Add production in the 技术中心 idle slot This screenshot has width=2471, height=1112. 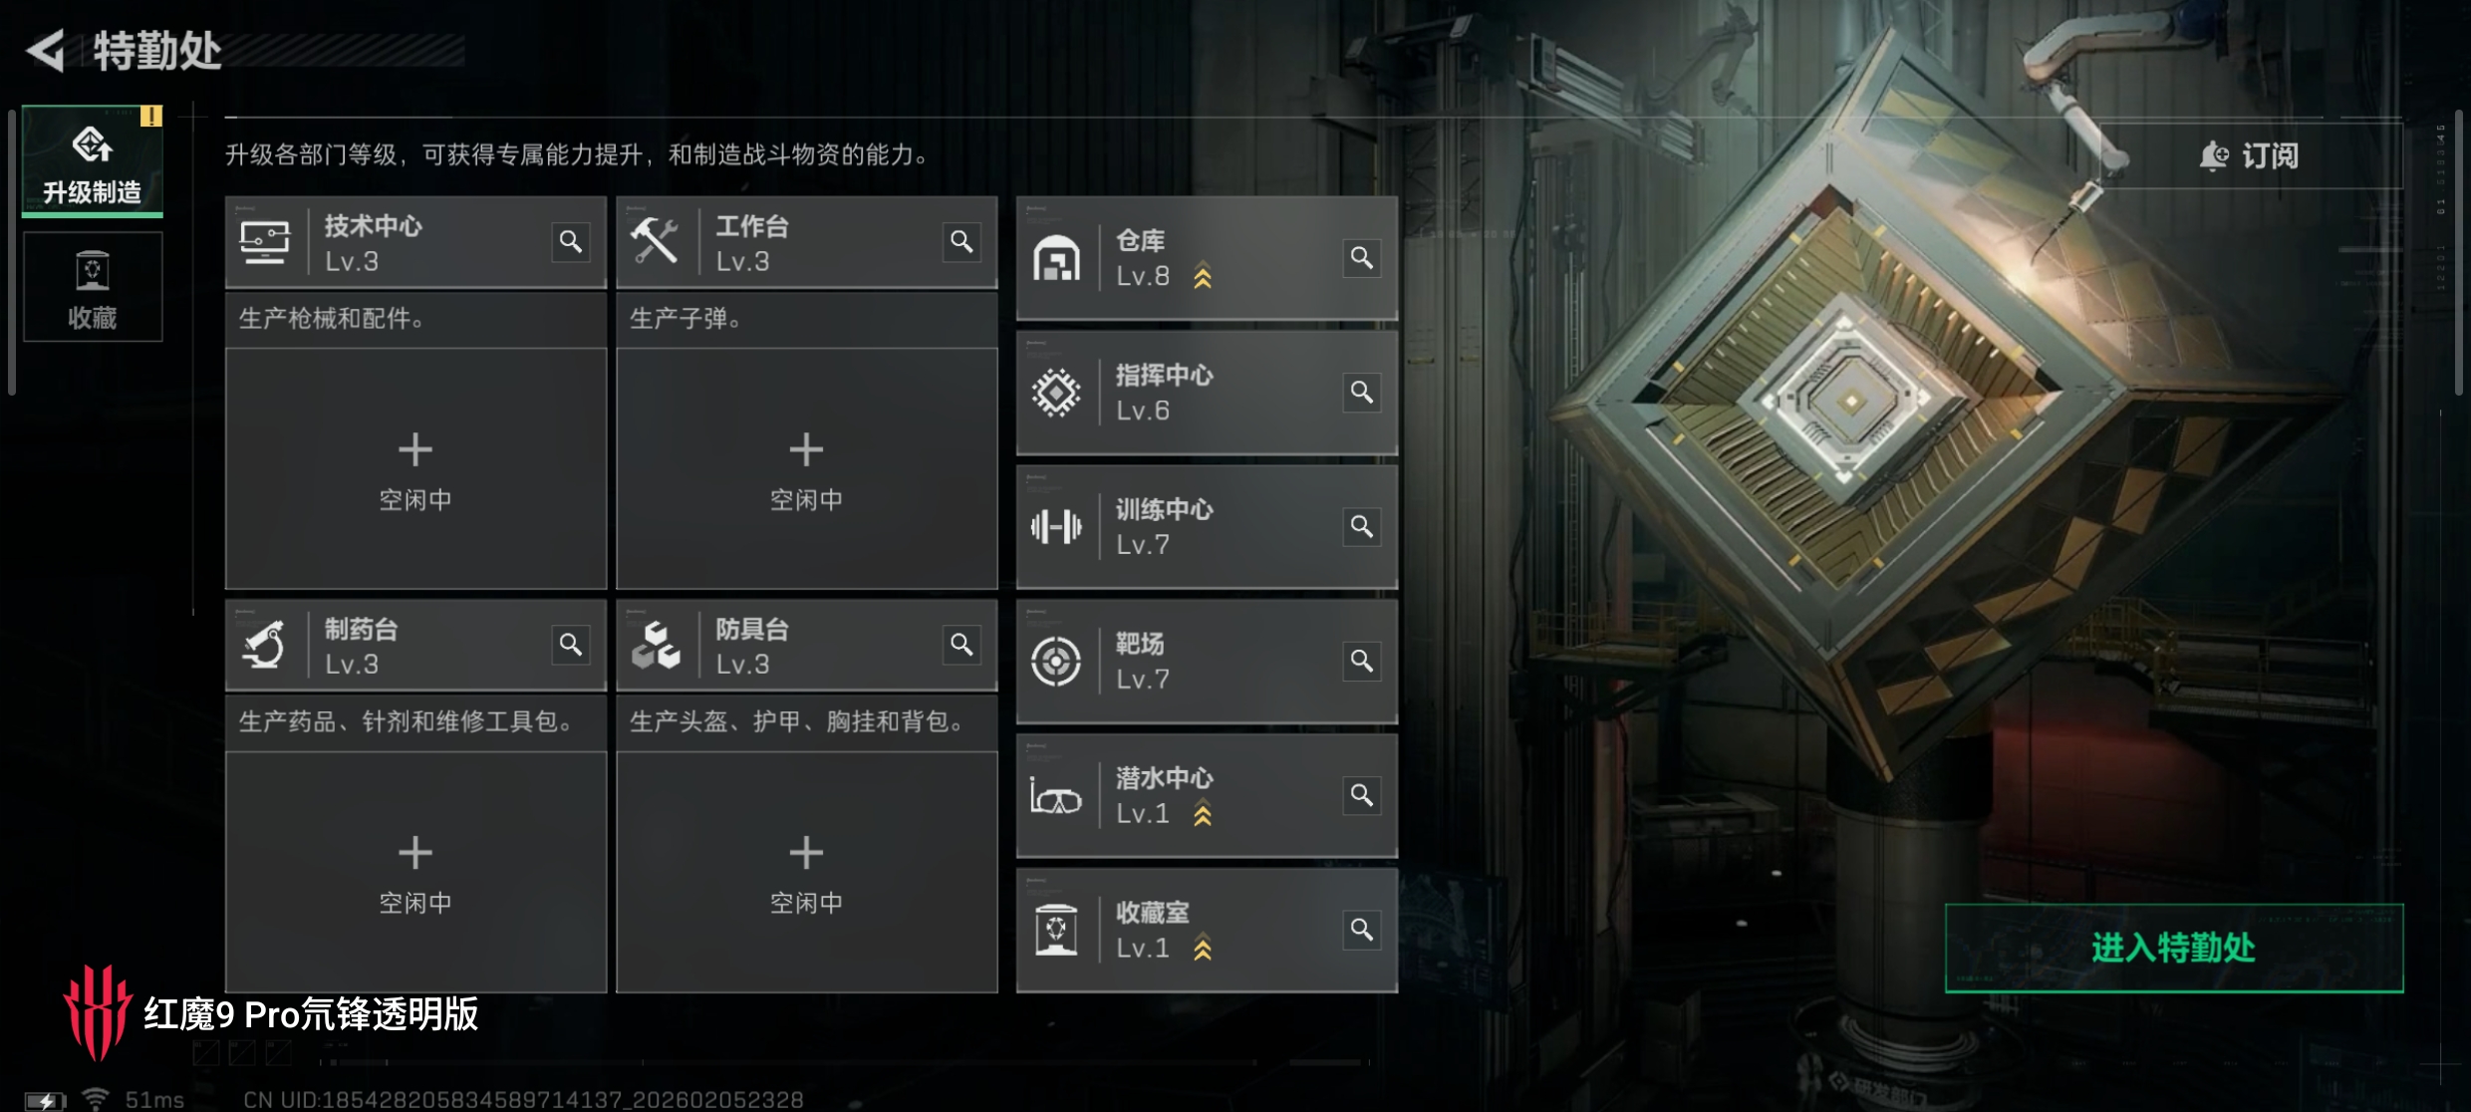pos(415,468)
